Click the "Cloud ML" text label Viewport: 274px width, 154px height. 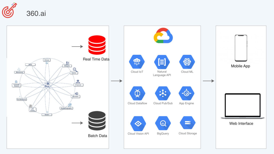(187, 72)
